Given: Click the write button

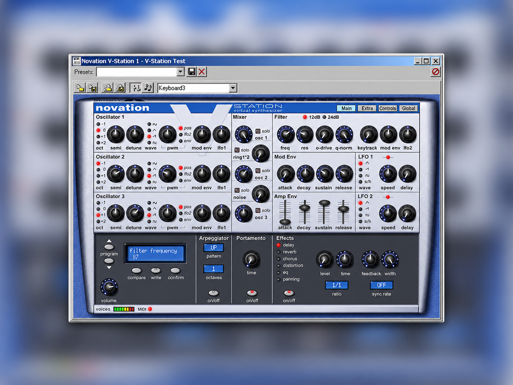Looking at the screenshot, I should click(156, 270).
